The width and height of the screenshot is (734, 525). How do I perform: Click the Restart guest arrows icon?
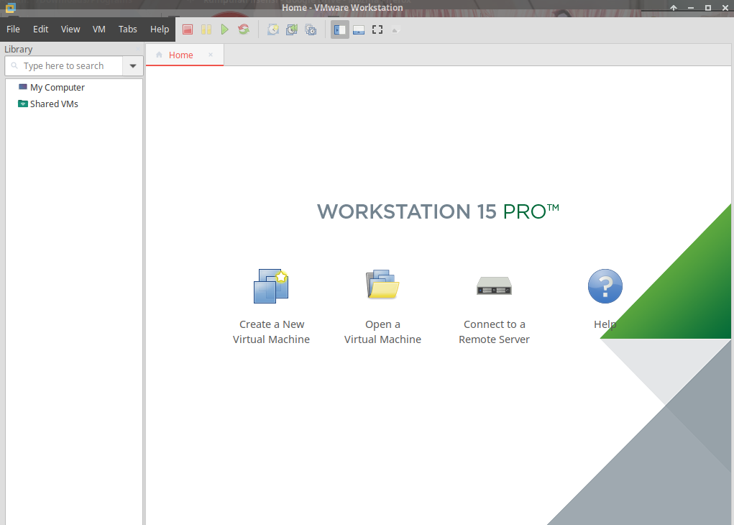point(244,29)
